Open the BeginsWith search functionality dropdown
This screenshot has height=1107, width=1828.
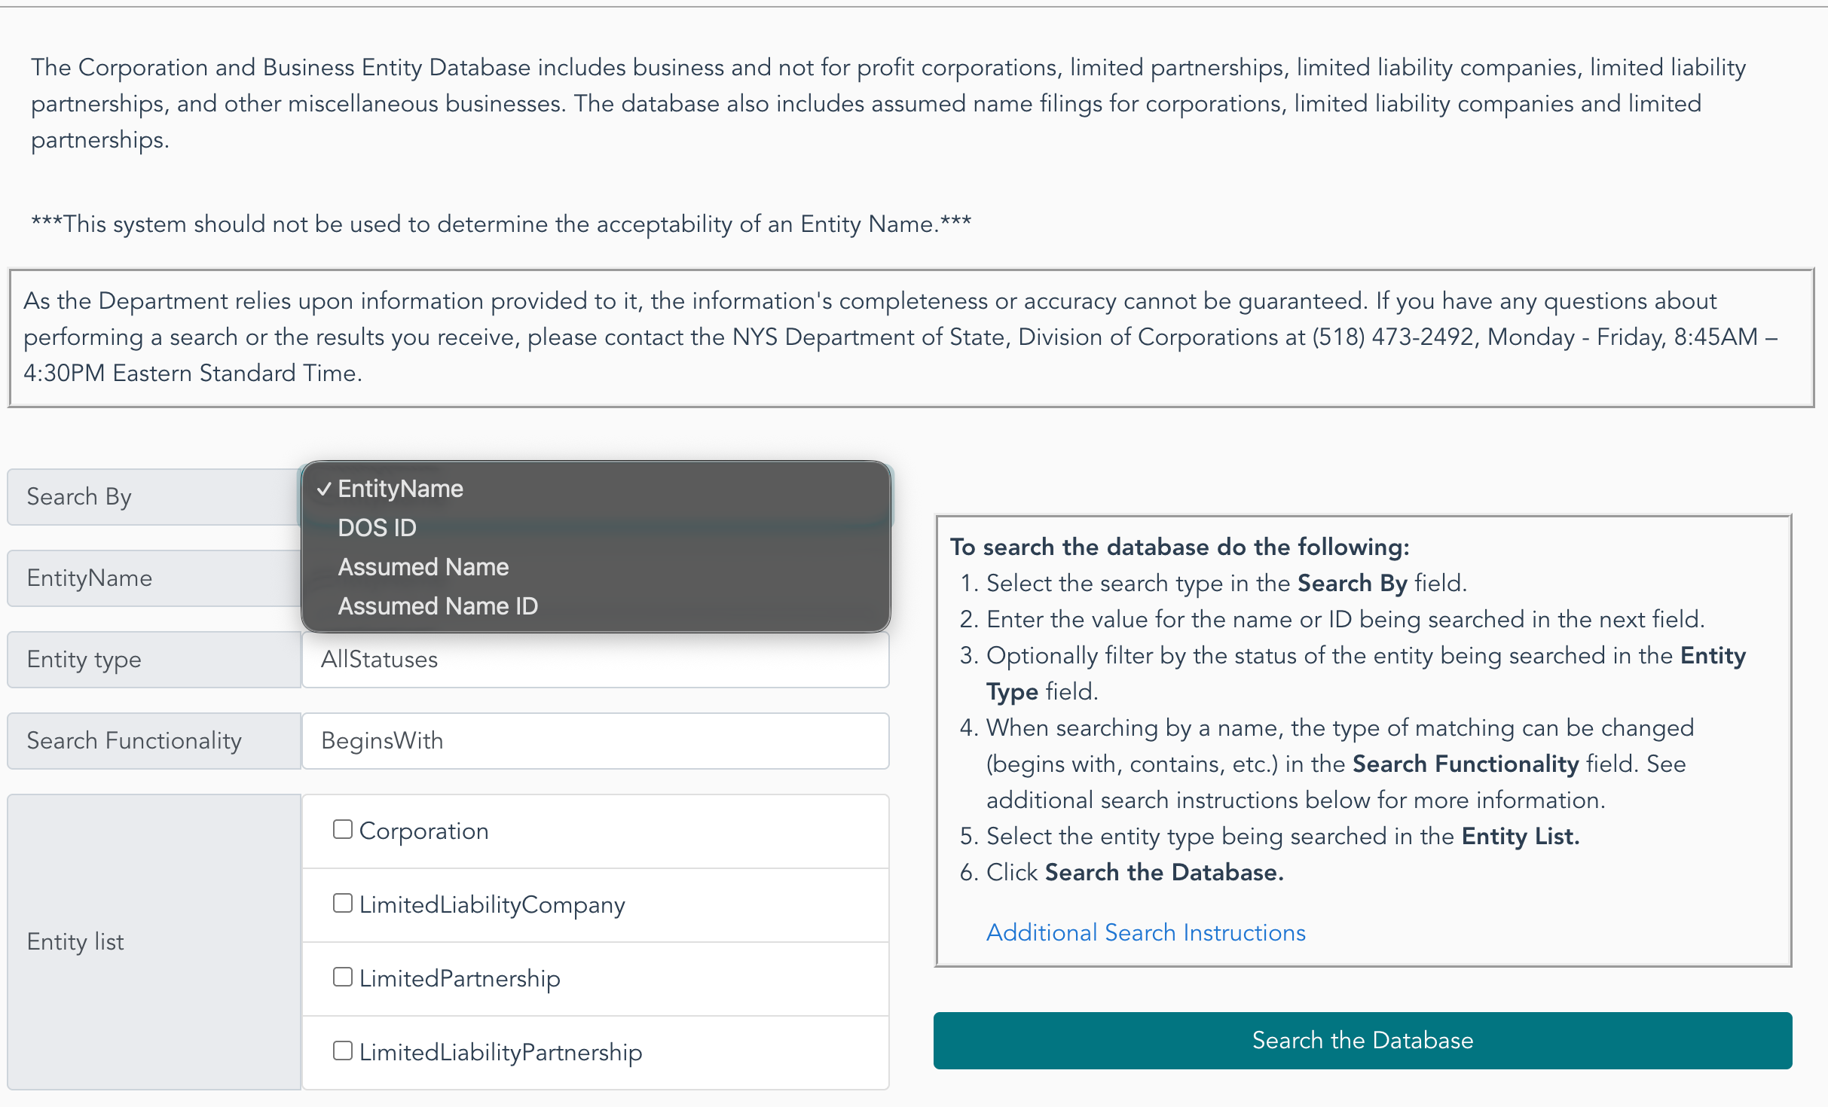click(595, 741)
